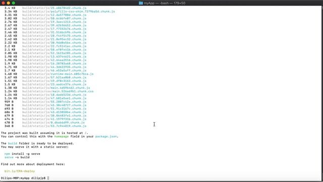Click the 2.05 KB size value

11,53
